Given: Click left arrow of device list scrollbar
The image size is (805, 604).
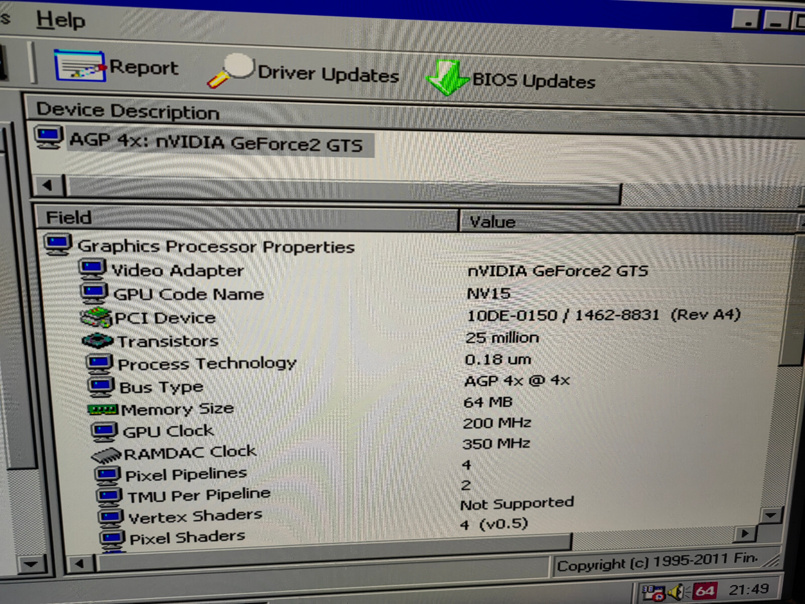Looking at the screenshot, I should click(48, 186).
